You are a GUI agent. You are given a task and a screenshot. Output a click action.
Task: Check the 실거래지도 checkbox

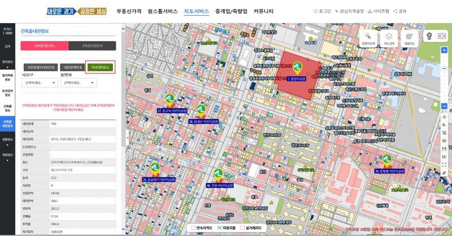(x=242, y=228)
